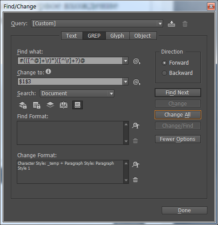Close the Find/Change dialog
Screen dimensions: 218x225
click(x=211, y=7)
